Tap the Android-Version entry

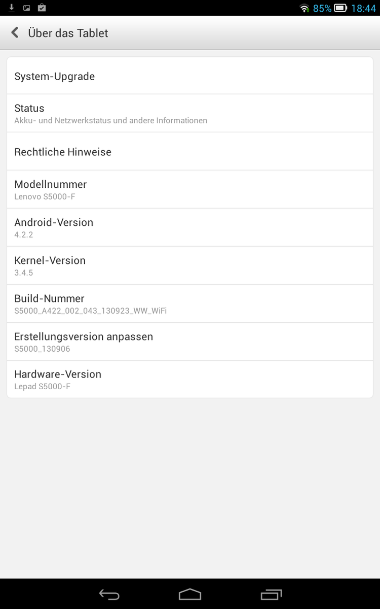[190, 227]
